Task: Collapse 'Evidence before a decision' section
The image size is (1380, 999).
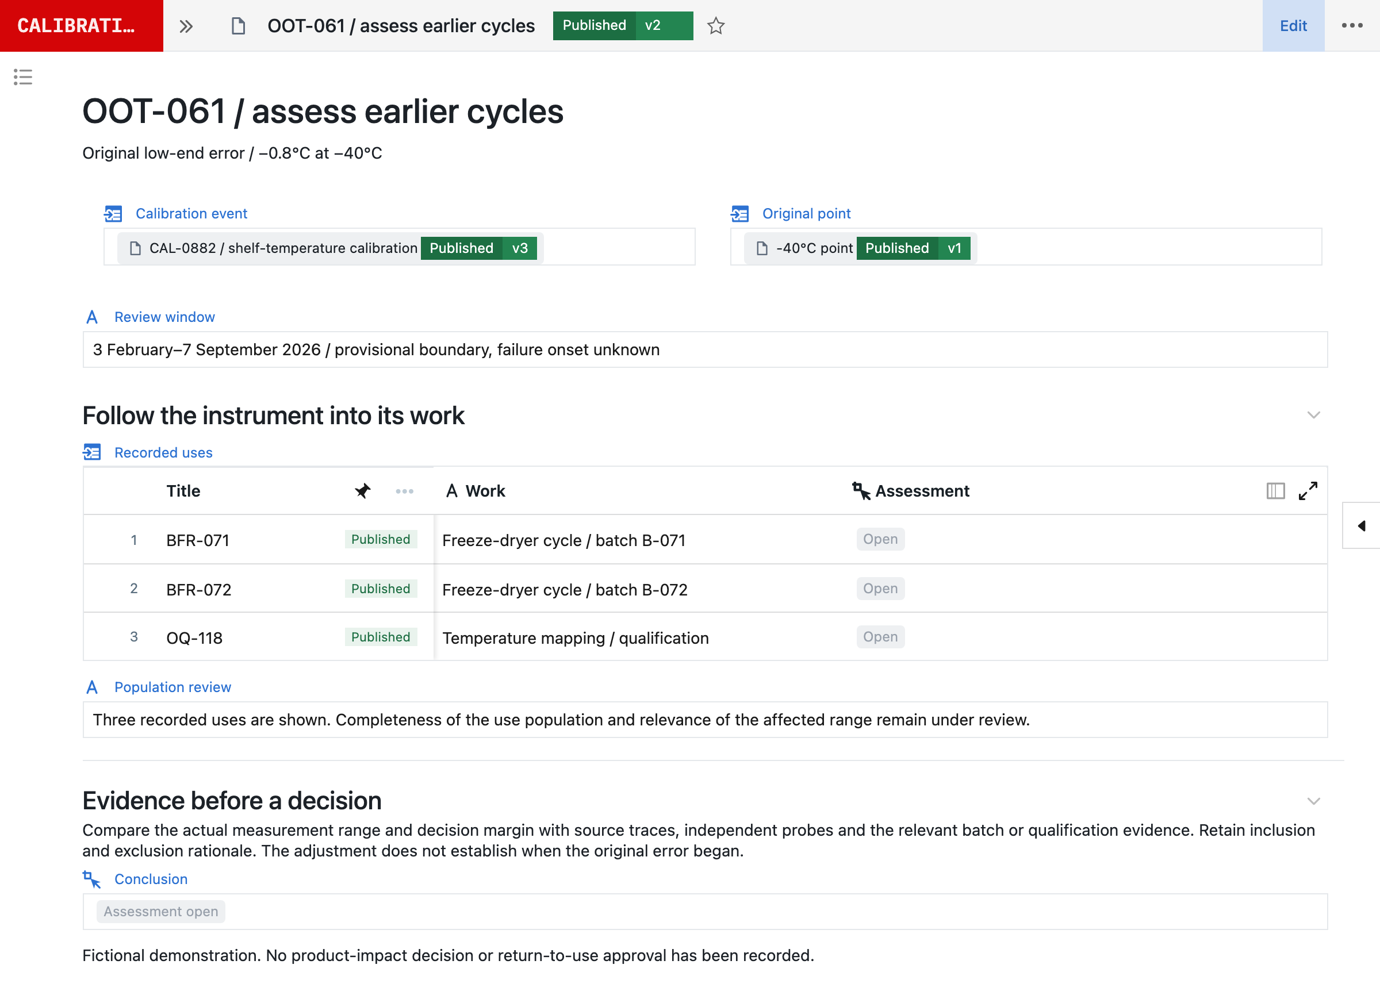Action: [1314, 801]
